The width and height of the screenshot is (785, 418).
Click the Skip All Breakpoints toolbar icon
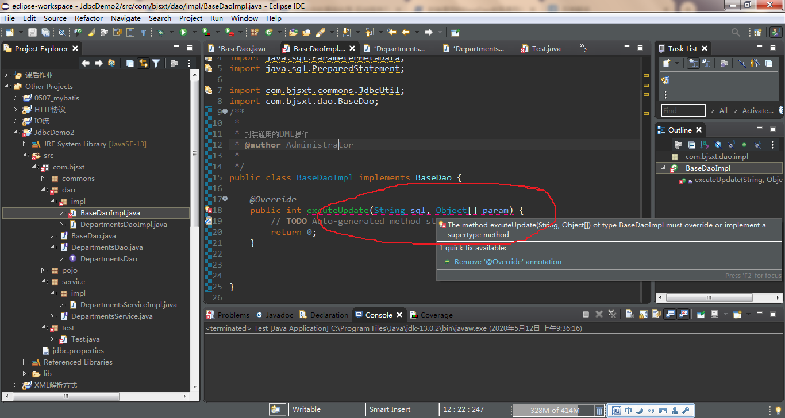(x=61, y=32)
